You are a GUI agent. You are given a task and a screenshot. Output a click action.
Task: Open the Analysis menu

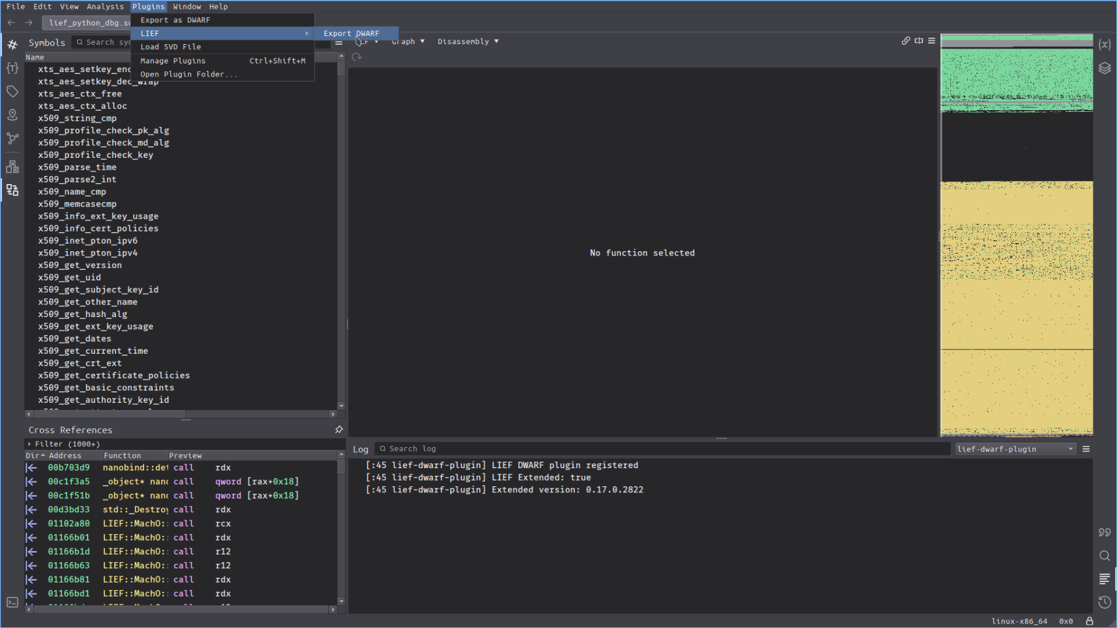point(105,6)
